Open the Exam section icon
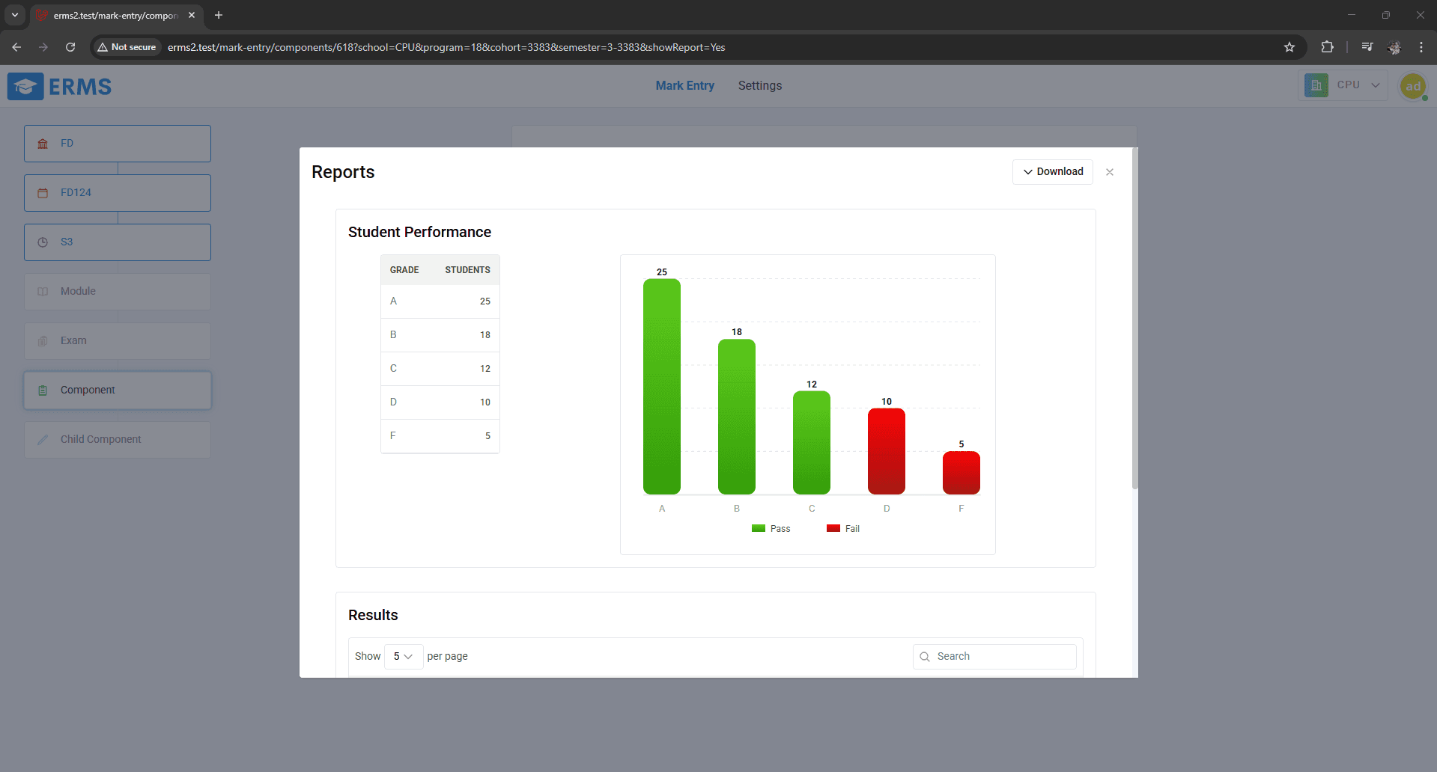1437x772 pixels. (43, 340)
